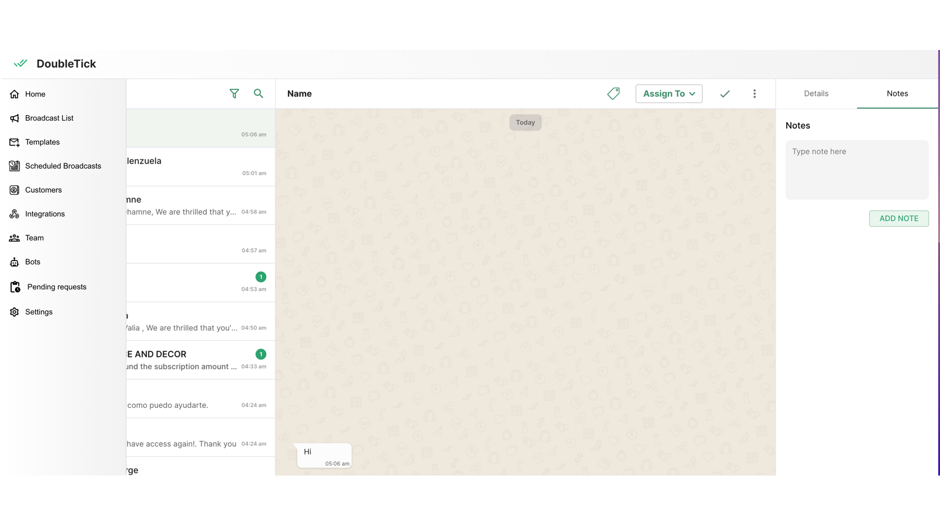Click unread badge on 04:53 am chat

tap(261, 277)
